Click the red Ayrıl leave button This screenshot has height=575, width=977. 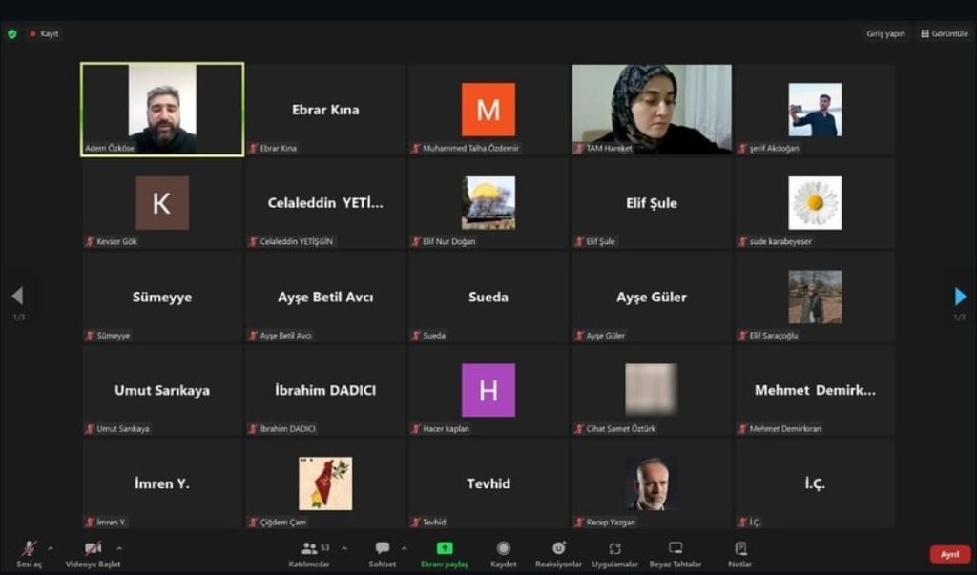coord(949,554)
